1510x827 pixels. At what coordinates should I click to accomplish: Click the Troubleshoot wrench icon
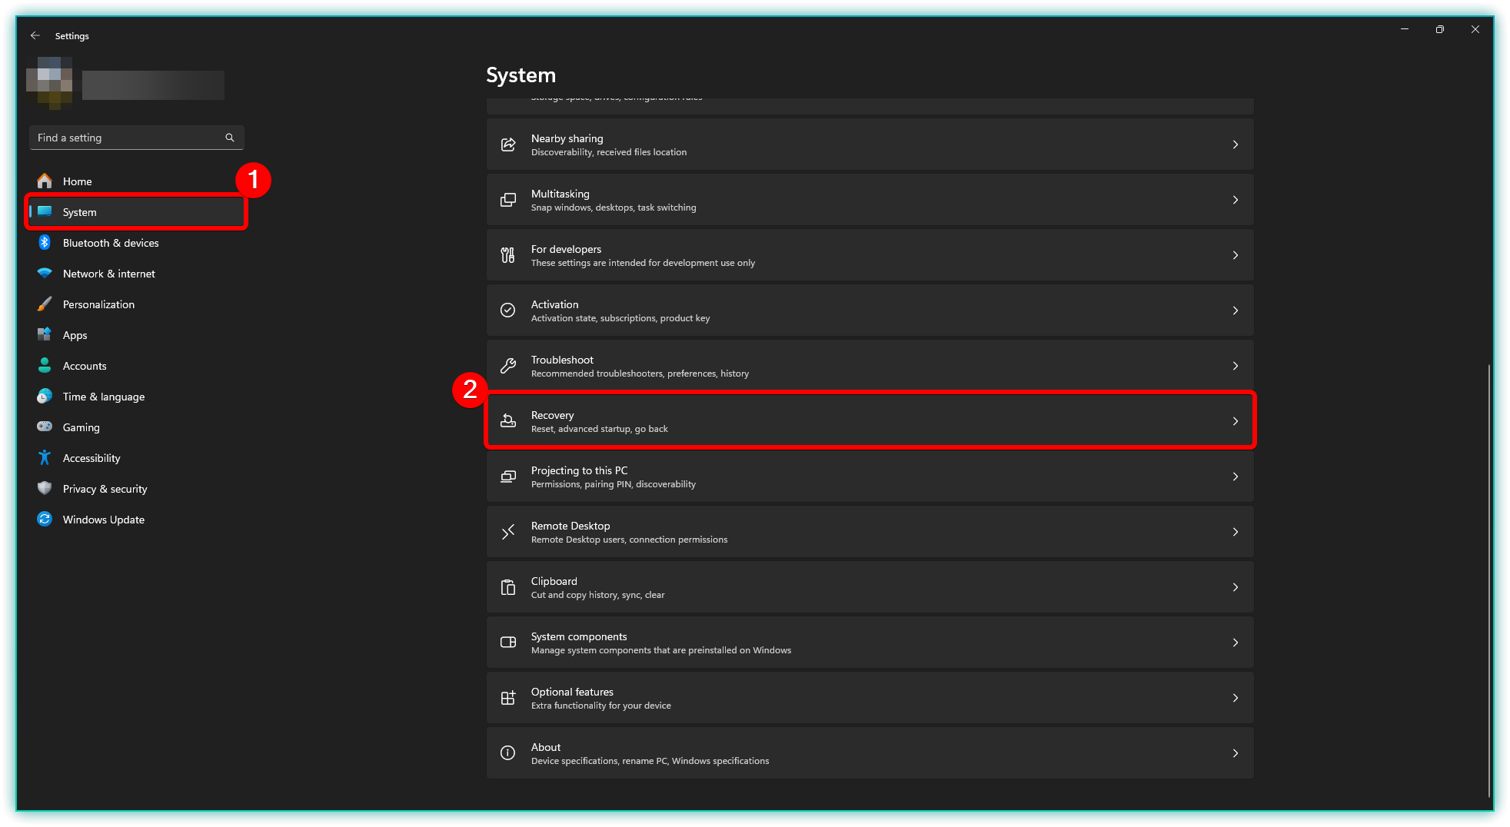(508, 366)
